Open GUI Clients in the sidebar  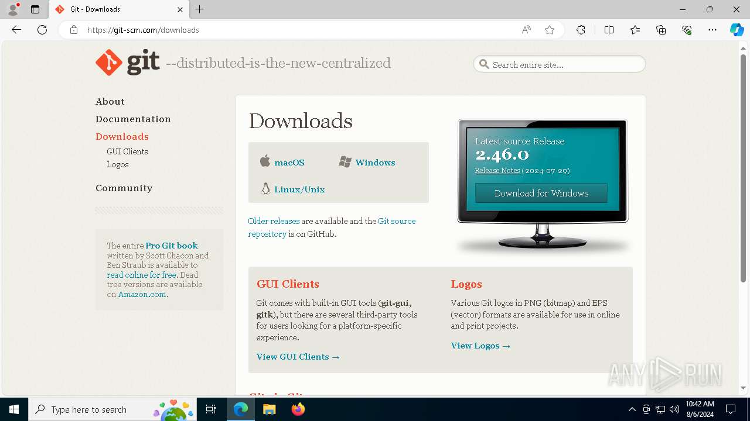pyautogui.click(x=127, y=151)
